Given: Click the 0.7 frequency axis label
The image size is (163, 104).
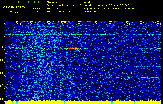Looking at the screenshot, I should point(2,86).
